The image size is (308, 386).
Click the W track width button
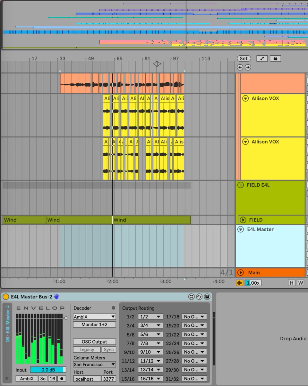pyautogui.click(x=300, y=283)
